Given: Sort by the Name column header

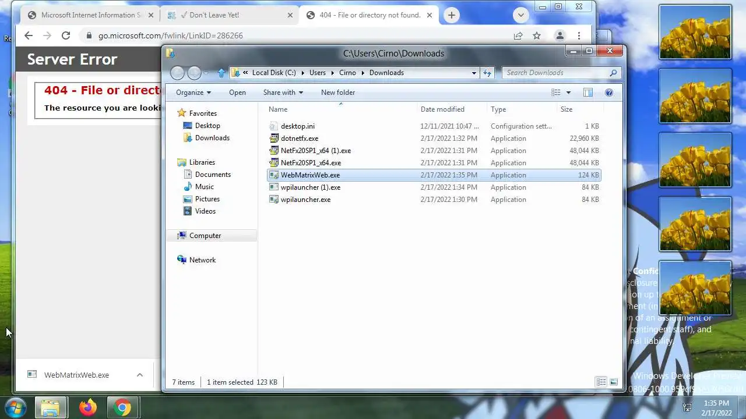Looking at the screenshot, I should coord(342,109).
